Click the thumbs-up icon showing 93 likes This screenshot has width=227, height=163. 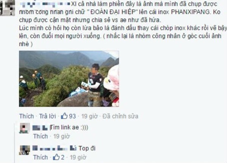(64, 116)
